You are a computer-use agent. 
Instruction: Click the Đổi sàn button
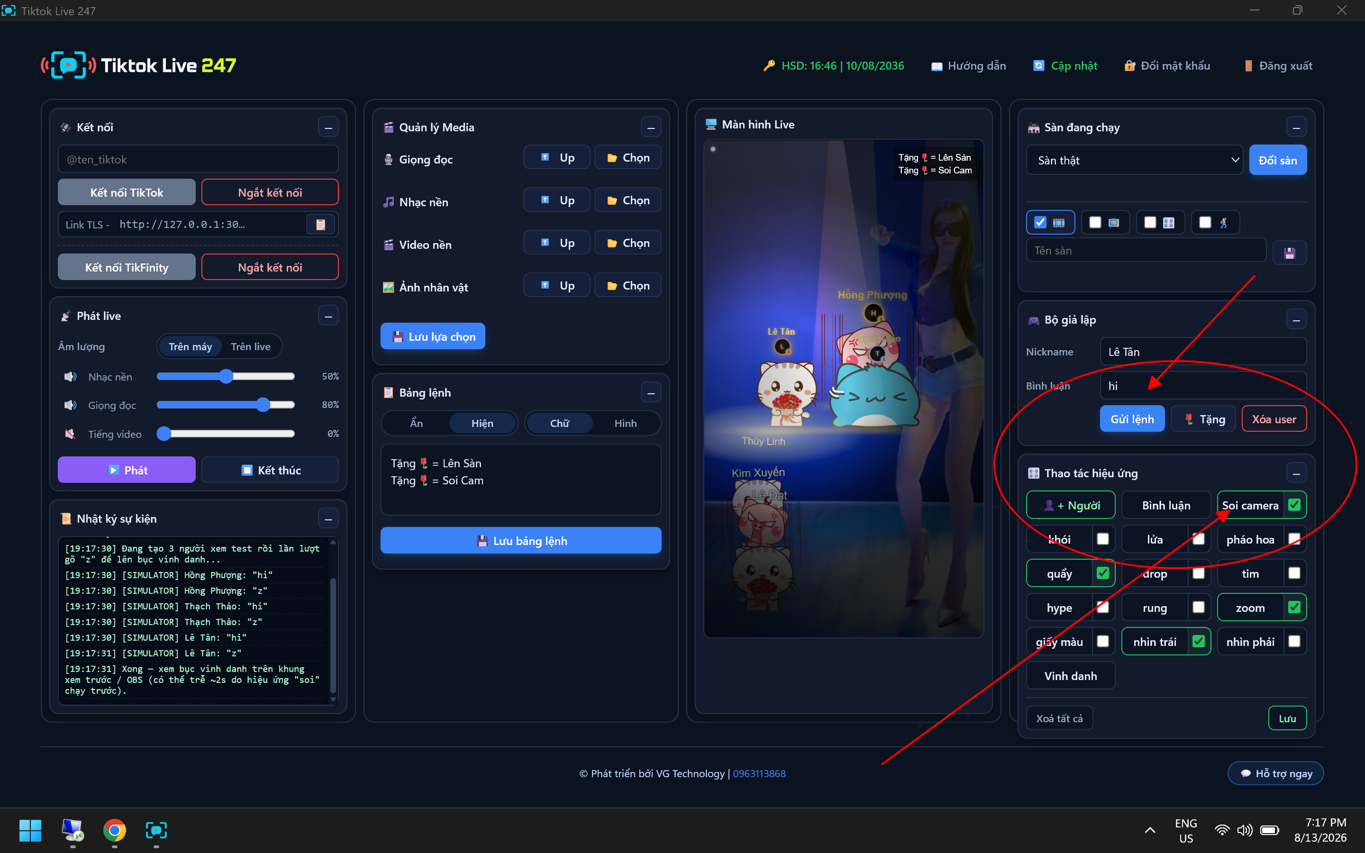[x=1278, y=160]
